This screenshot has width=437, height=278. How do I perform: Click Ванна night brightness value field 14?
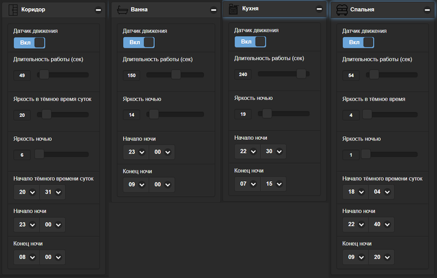click(132, 115)
